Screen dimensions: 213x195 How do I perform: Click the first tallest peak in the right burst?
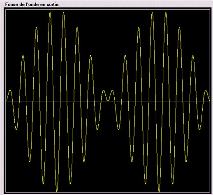click(152, 13)
